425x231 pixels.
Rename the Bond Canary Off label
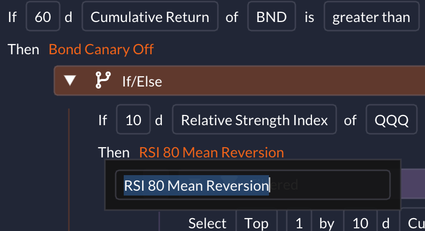(x=101, y=49)
